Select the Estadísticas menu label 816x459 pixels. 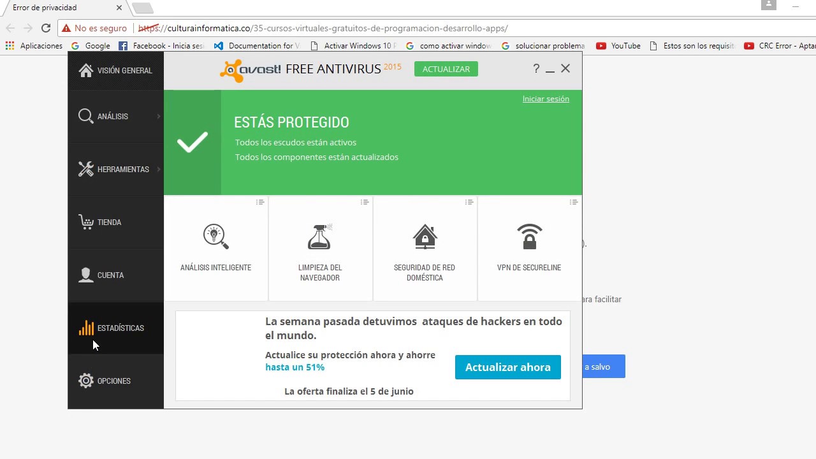(x=121, y=328)
